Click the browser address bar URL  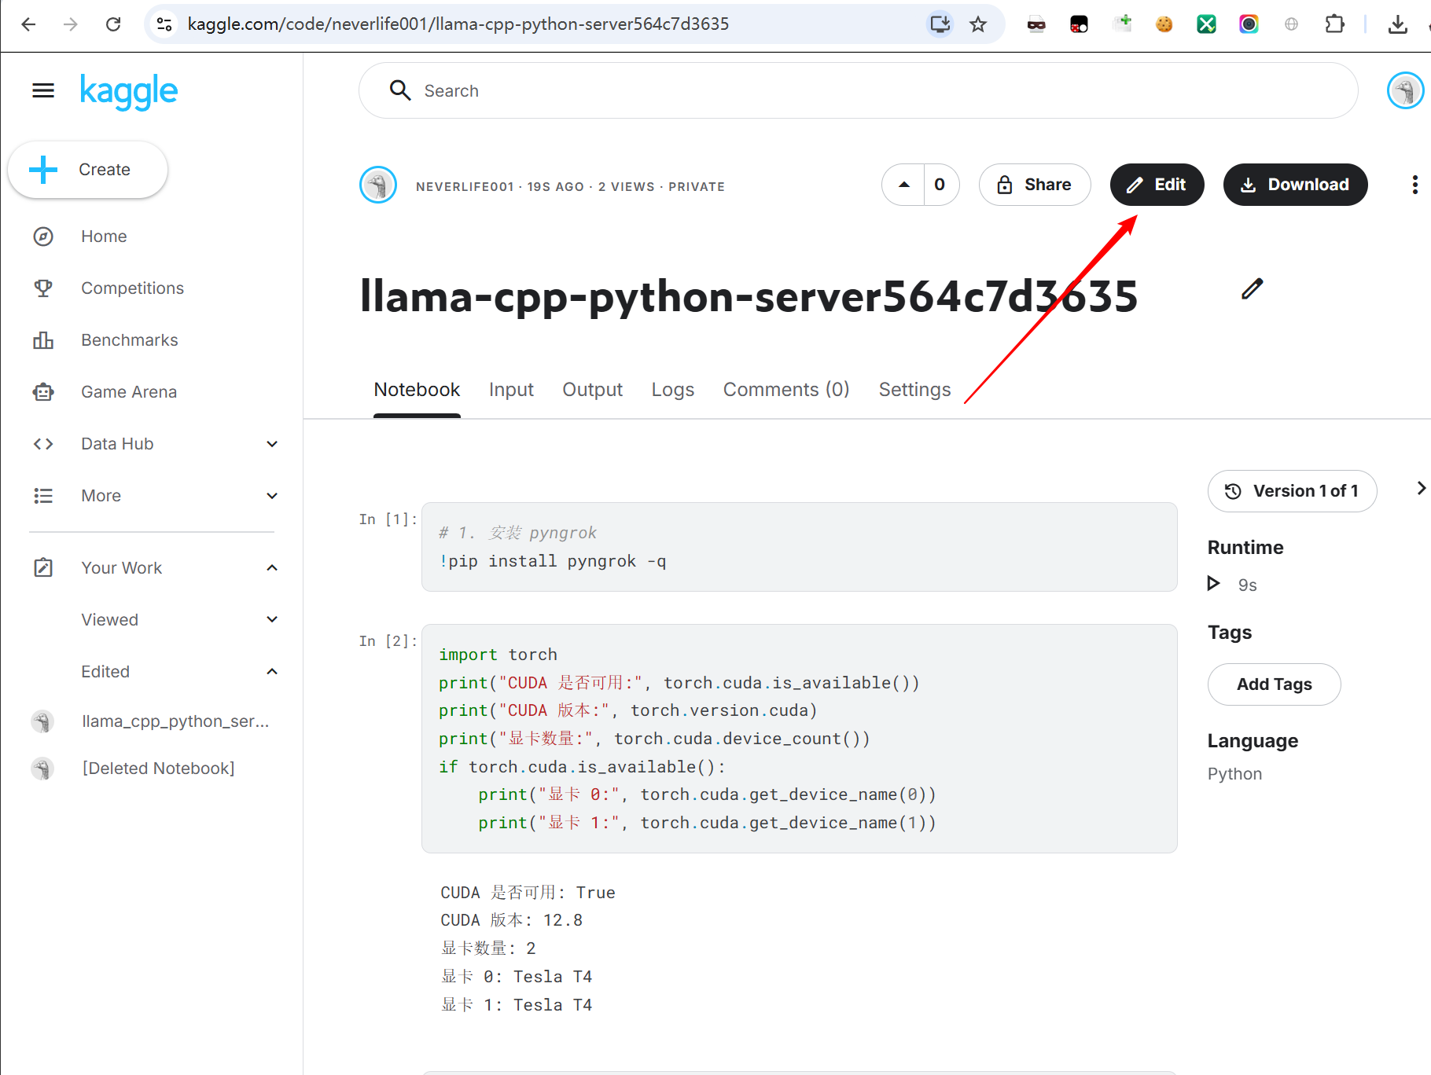pyautogui.click(x=458, y=24)
